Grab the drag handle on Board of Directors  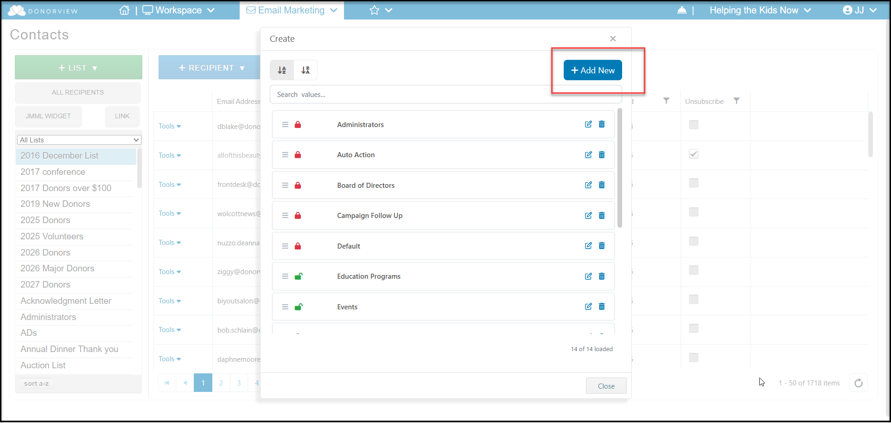point(285,185)
